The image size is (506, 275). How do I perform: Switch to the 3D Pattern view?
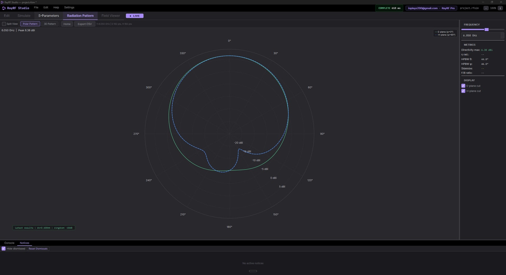click(50, 24)
